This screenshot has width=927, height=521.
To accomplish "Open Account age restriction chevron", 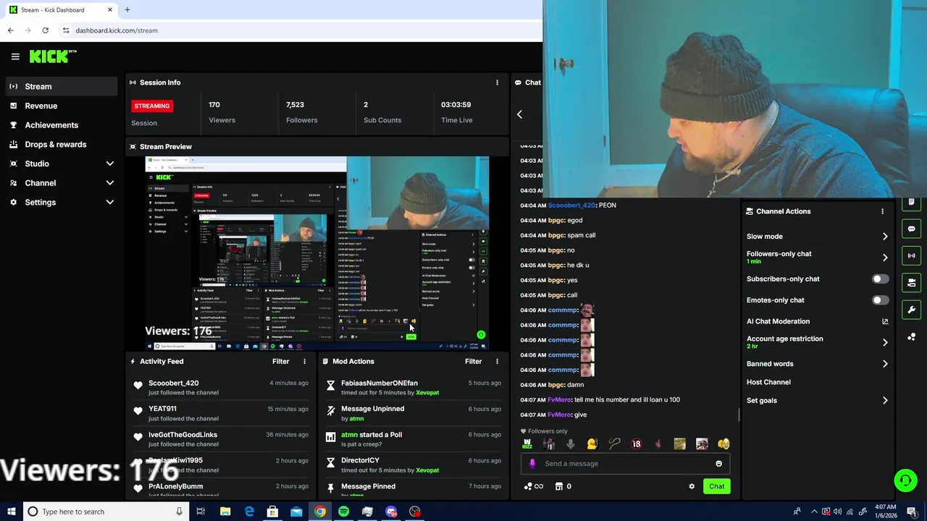I will [885, 342].
